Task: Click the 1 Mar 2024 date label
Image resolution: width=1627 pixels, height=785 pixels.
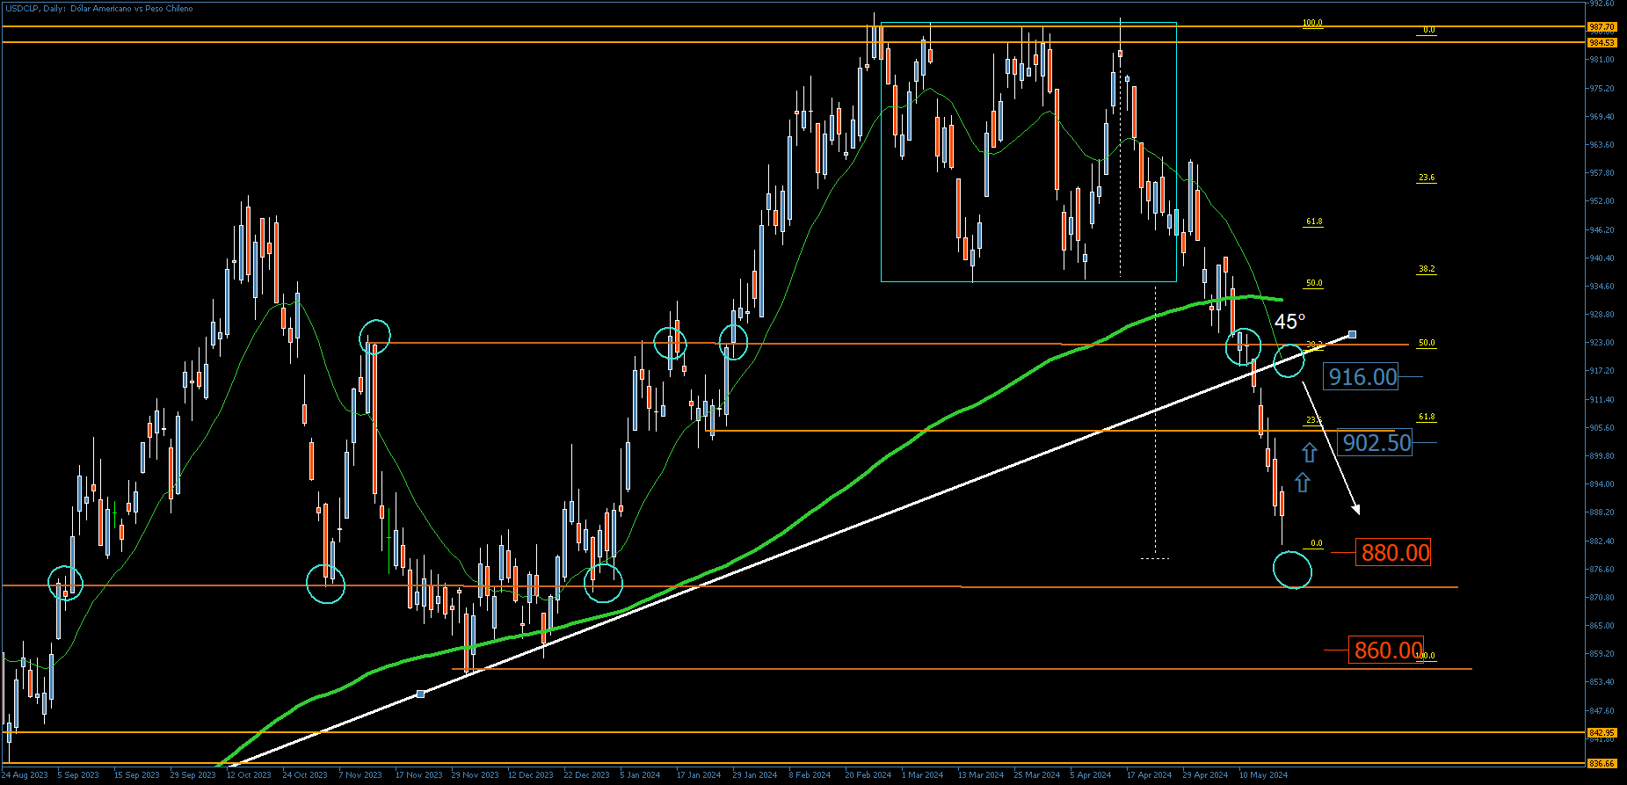Action: pos(922,775)
